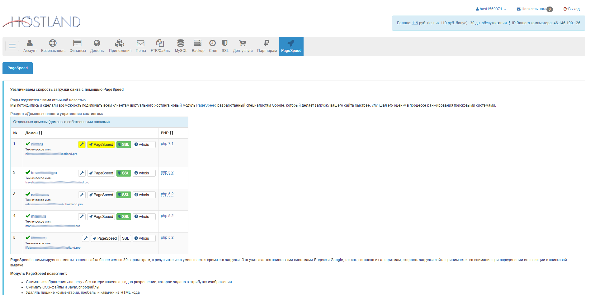
Task: Click the Hostland logo
Action: pyautogui.click(x=42, y=22)
